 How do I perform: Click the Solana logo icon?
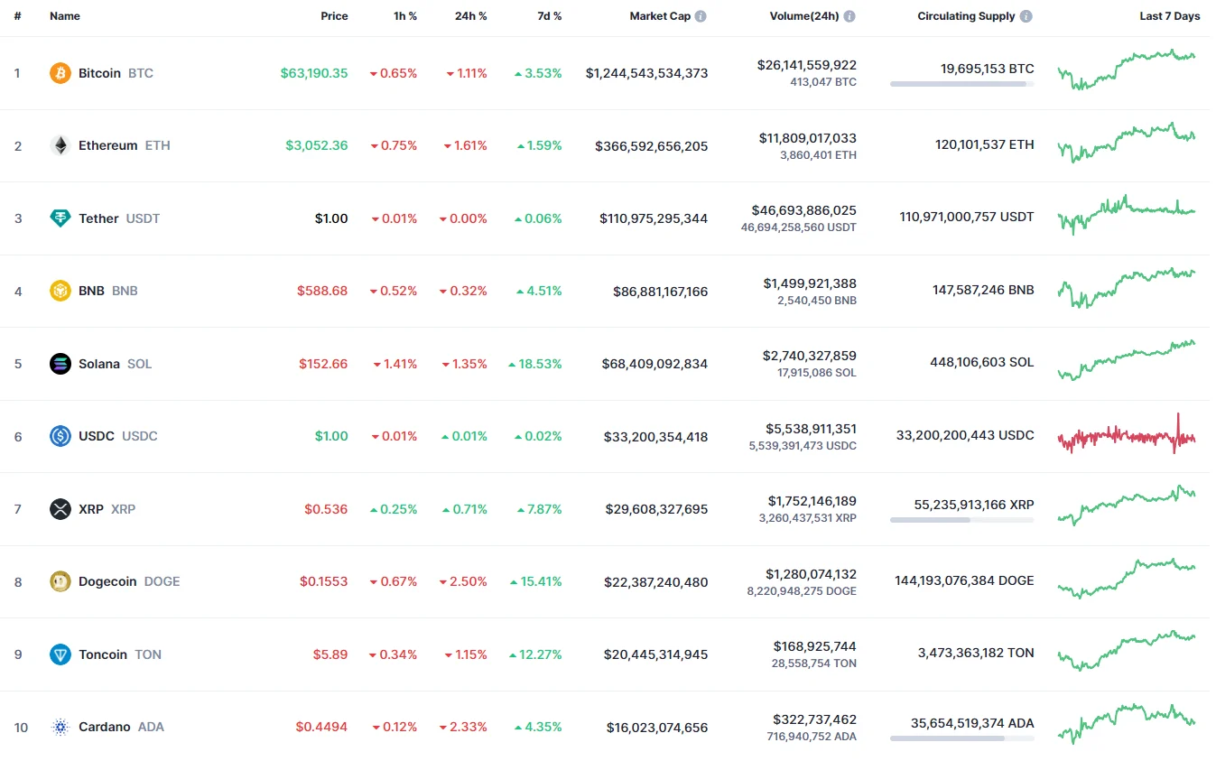tap(60, 364)
